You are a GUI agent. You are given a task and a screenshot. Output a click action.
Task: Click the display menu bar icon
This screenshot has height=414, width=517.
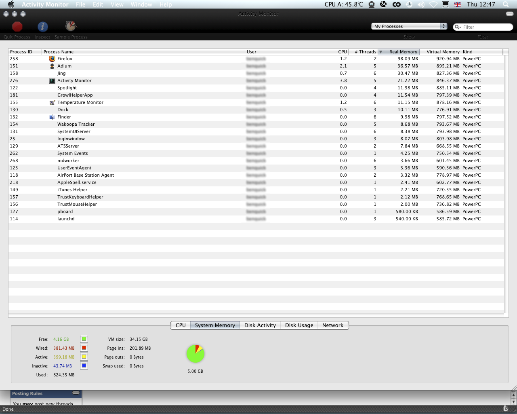(446, 4)
